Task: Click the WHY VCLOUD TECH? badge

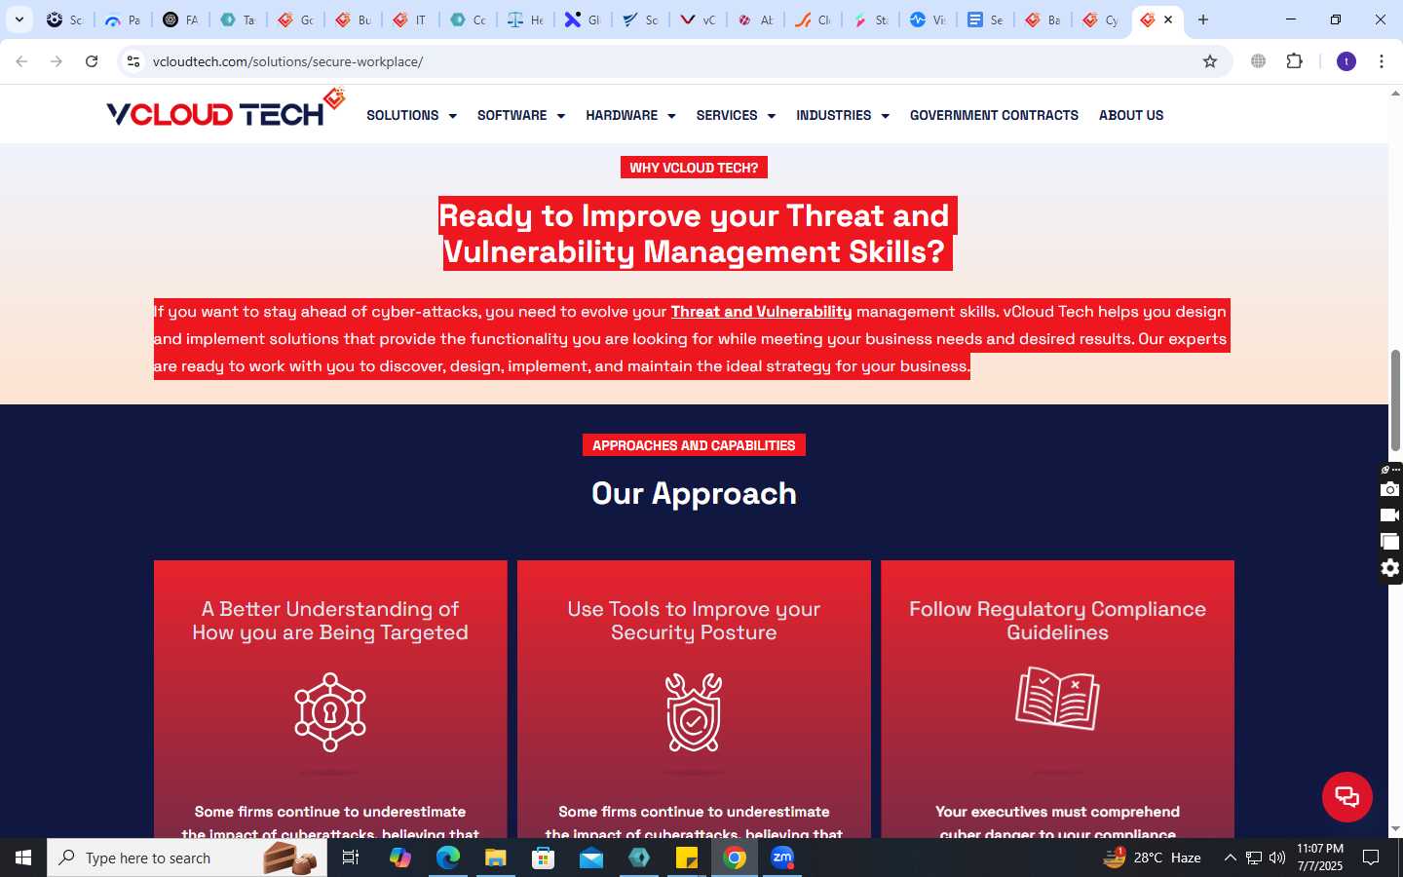Action: pyautogui.click(x=694, y=168)
